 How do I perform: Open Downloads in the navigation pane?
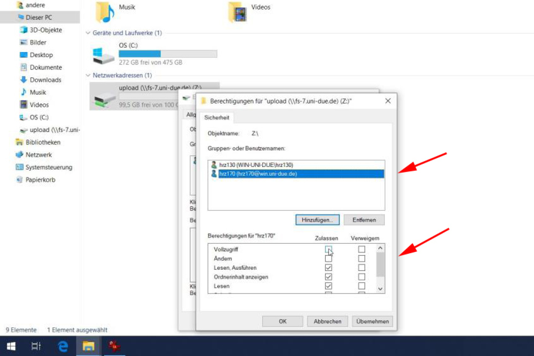pyautogui.click(x=45, y=80)
